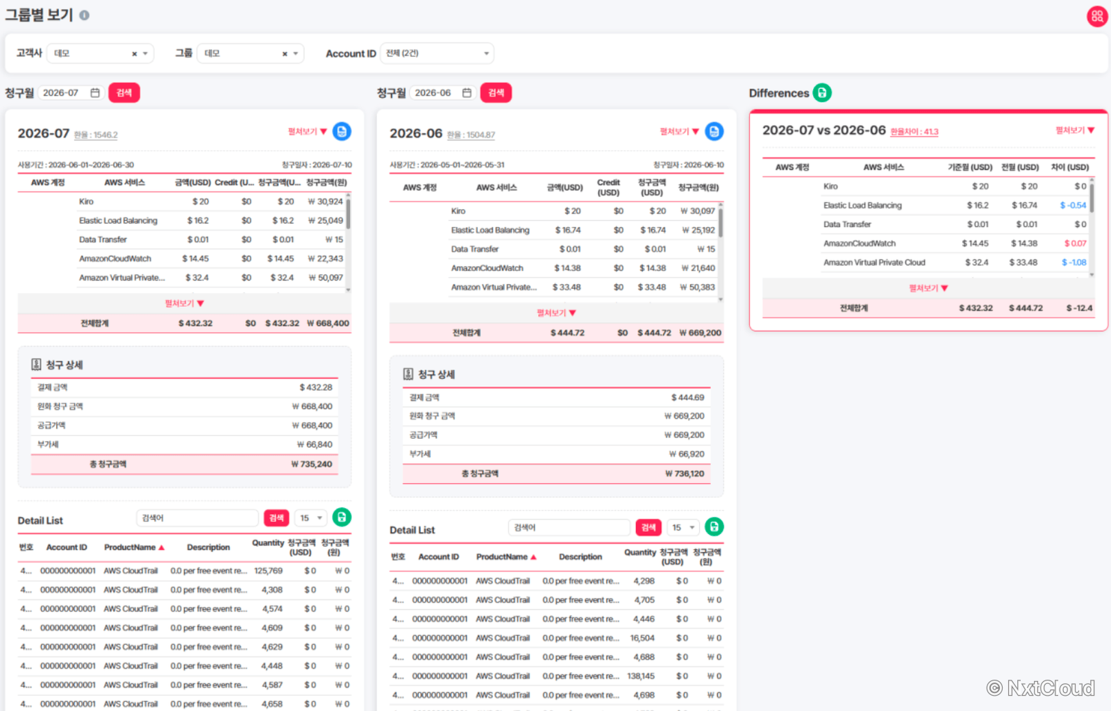Click 검색 button in 2026-06 Detail List
Viewport: 1111px width, 711px height.
pos(649,528)
